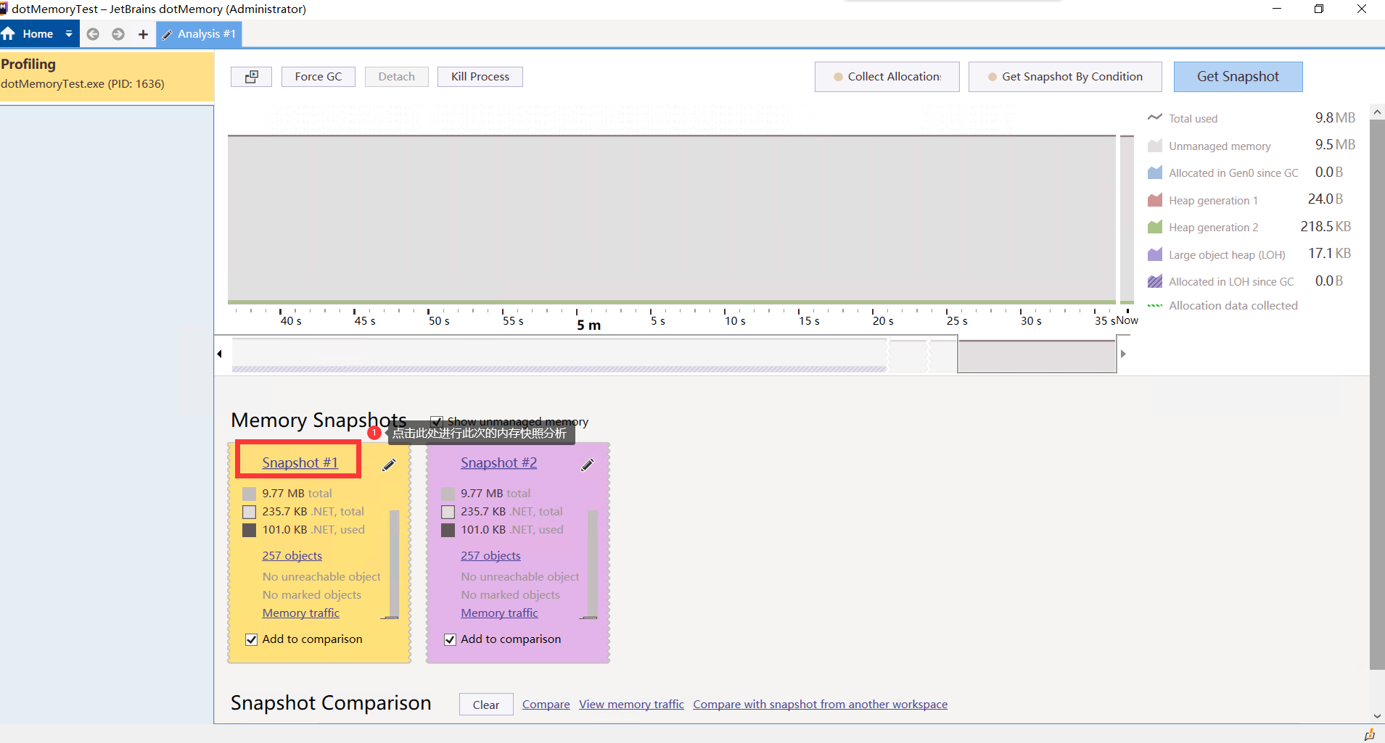Open the Home dropdown arrow
Screen dimensions: 1385x743
point(69,34)
